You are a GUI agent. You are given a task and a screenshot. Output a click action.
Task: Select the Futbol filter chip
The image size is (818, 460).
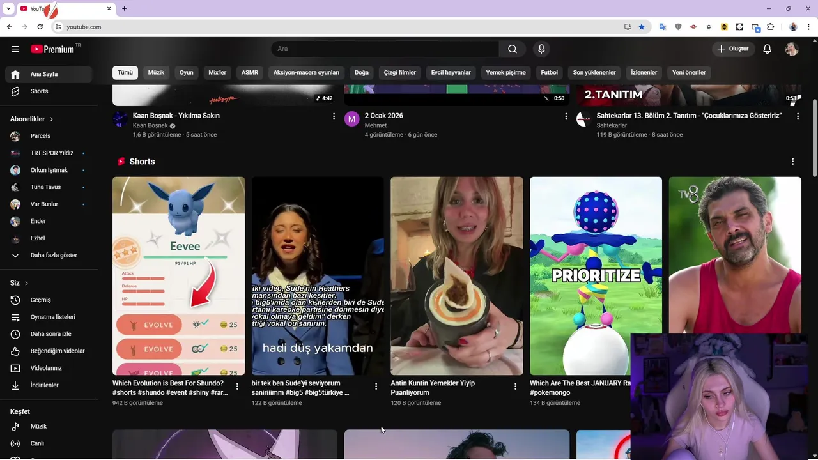(x=550, y=73)
